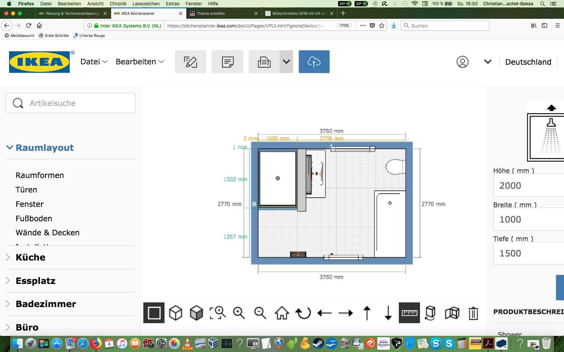
Task: Open the Bearbeiten dropdown in planner
Action: tap(140, 62)
